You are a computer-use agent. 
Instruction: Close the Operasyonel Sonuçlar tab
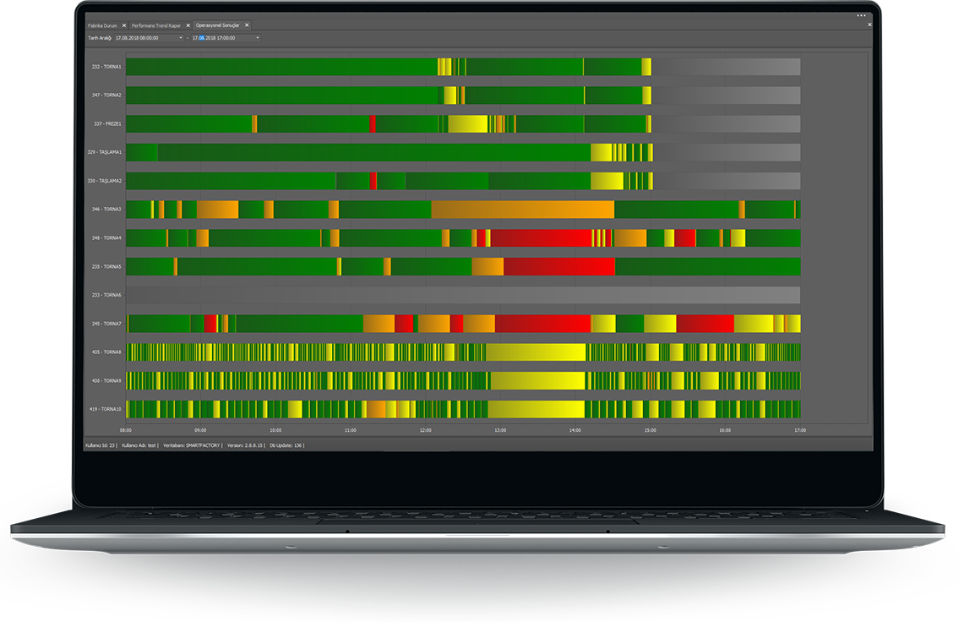tap(247, 25)
